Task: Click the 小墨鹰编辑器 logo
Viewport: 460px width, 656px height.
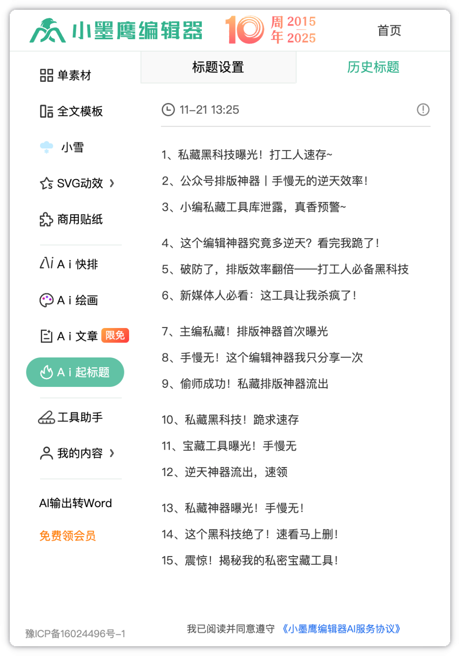Action: [116, 30]
